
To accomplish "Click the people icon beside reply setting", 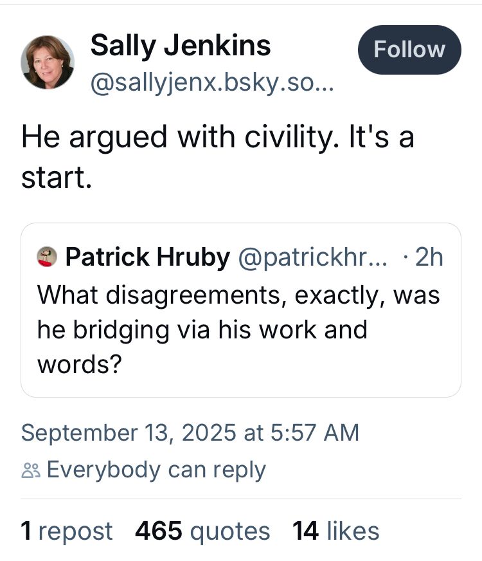I will [30, 470].
